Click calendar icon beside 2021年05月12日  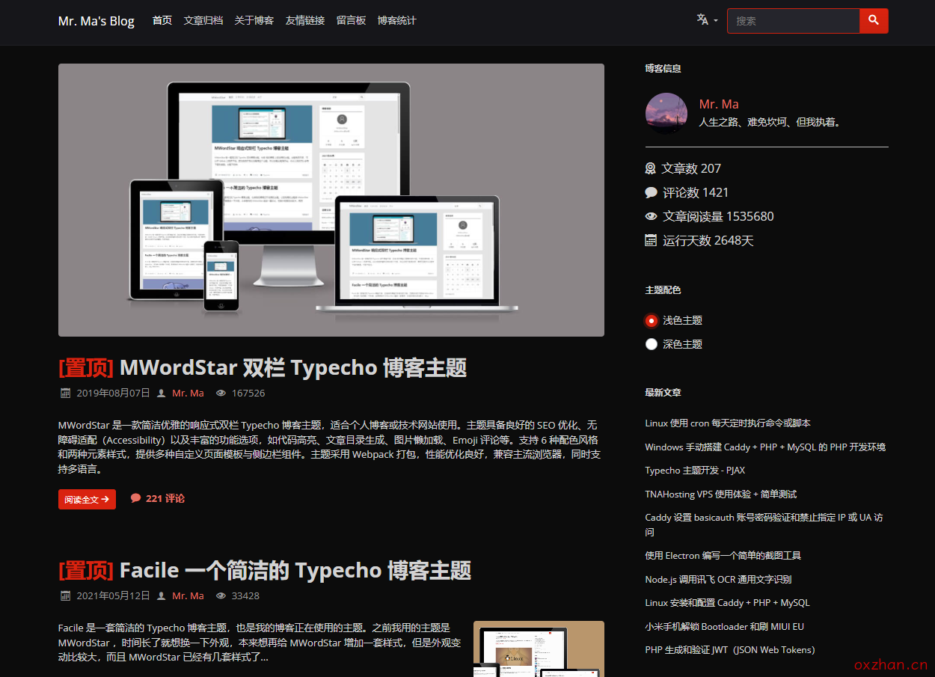click(65, 595)
